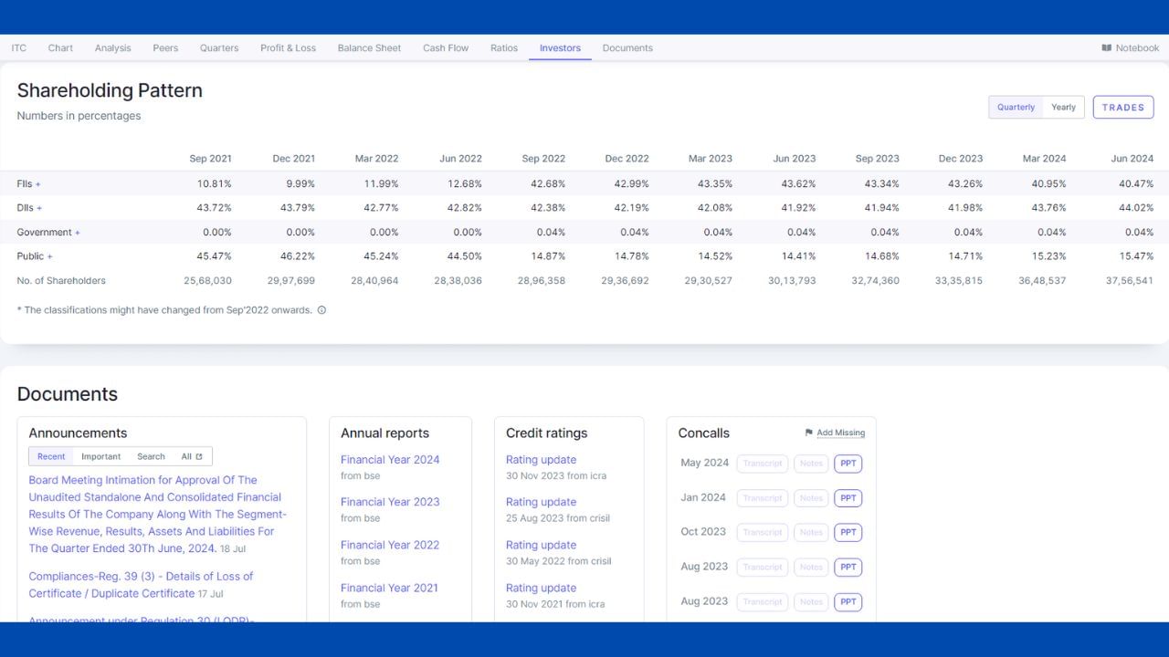Click the Jun 2024 column header
Viewport: 1169px width, 657px height.
(1132, 159)
